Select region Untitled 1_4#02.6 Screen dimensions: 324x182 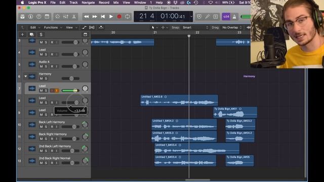179,100
